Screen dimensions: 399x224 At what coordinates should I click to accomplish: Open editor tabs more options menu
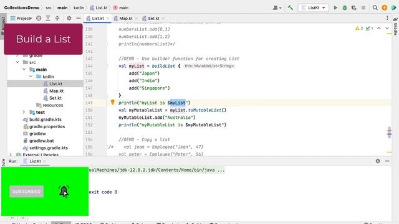coord(387,18)
